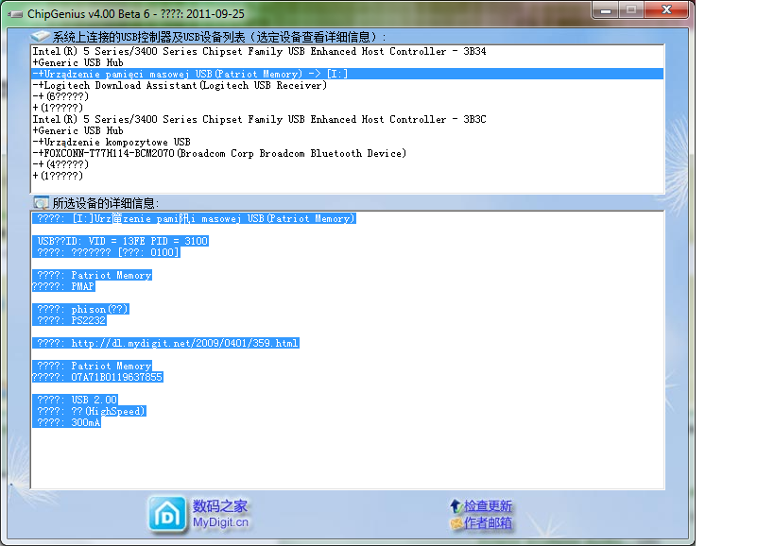Image resolution: width=774 pixels, height=546 pixels.
Task: Click the 0100 revision line
Action: [108, 252]
